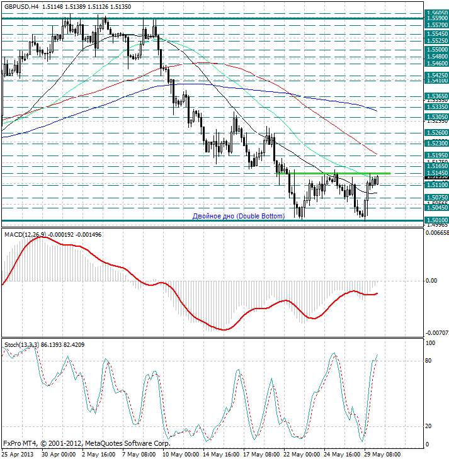Select the thick teal support line at 1.50100
The width and height of the screenshot is (449, 459).
click(x=212, y=221)
